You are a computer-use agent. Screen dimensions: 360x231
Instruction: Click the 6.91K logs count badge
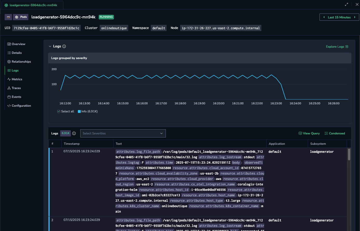coord(65,133)
